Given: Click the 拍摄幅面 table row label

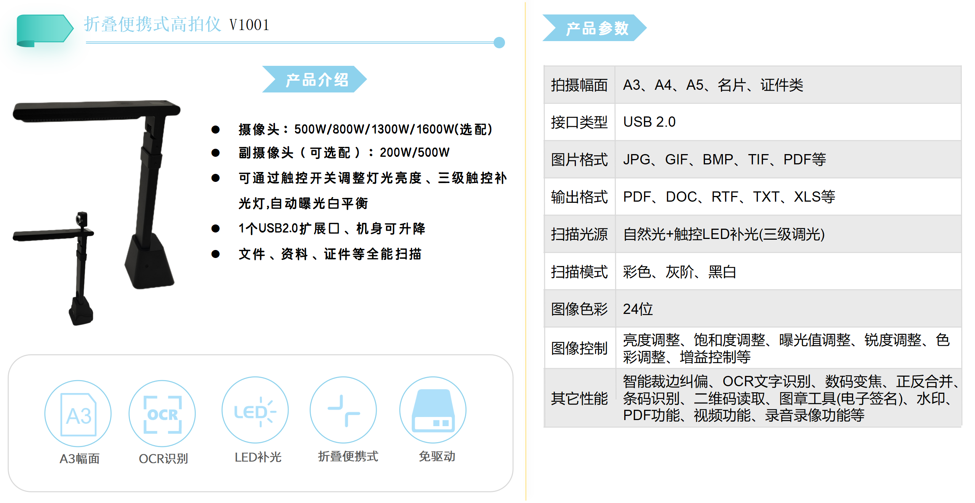Looking at the screenshot, I should pyautogui.click(x=579, y=85).
